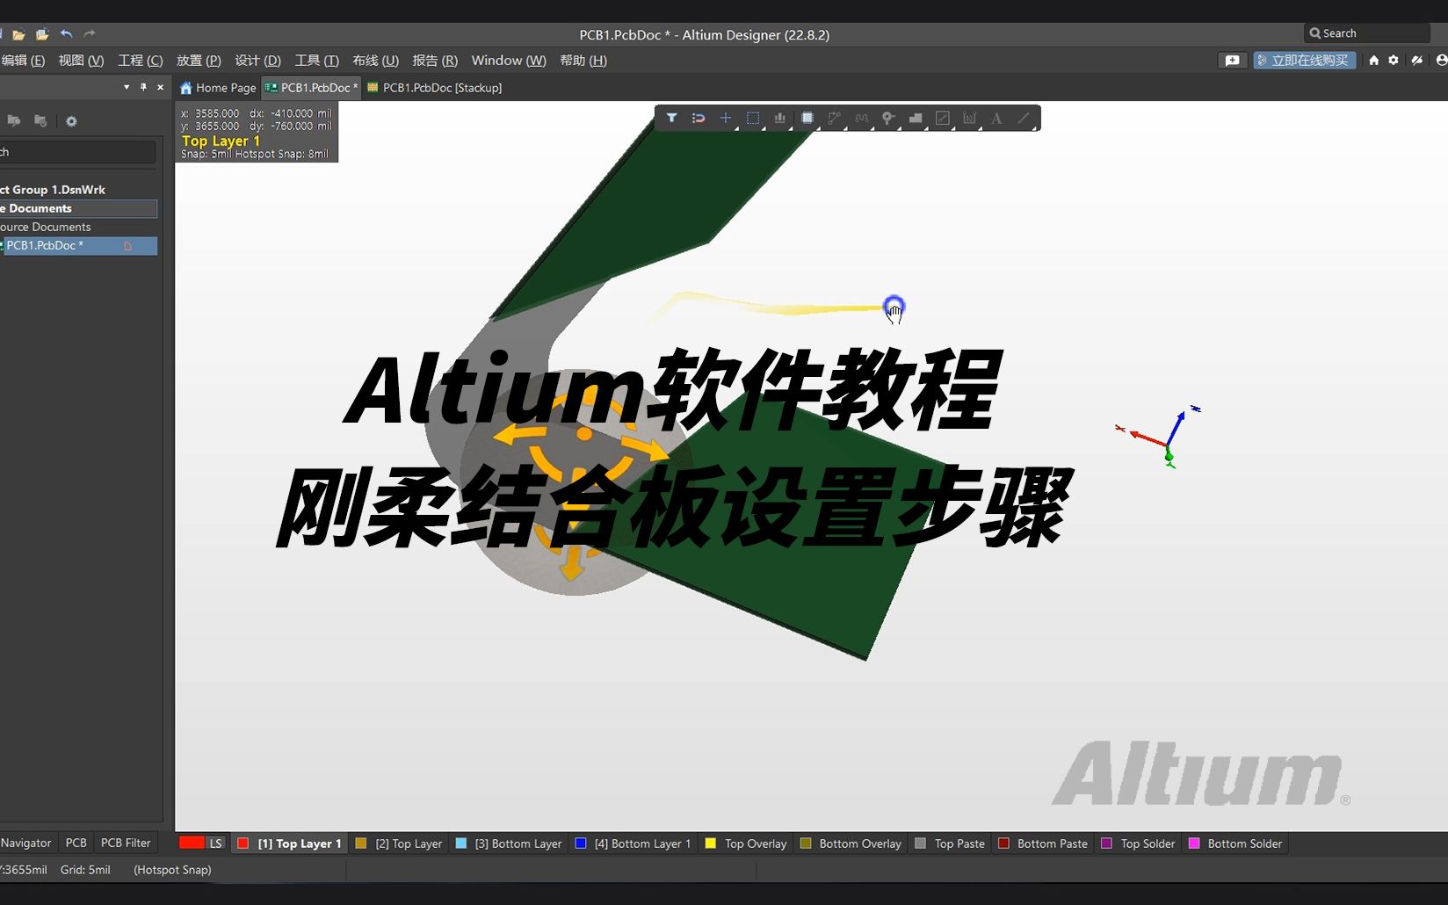This screenshot has width=1448, height=905.
Task: Open the 工具 (T) menu
Action: click(x=316, y=61)
